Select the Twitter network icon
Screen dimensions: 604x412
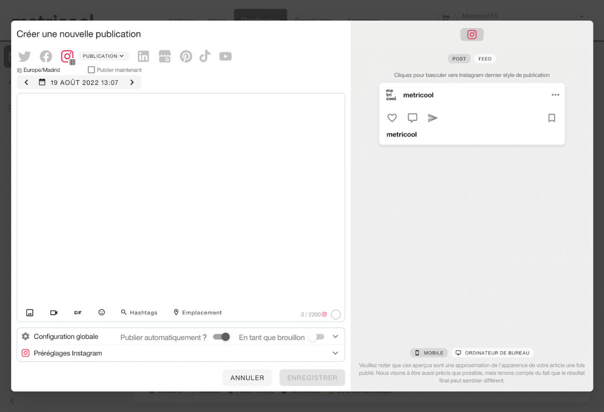pos(25,57)
